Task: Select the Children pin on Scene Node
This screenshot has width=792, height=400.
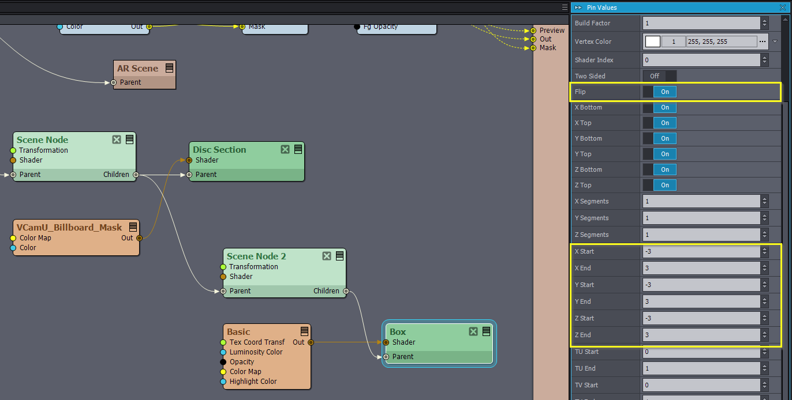Action: point(136,175)
